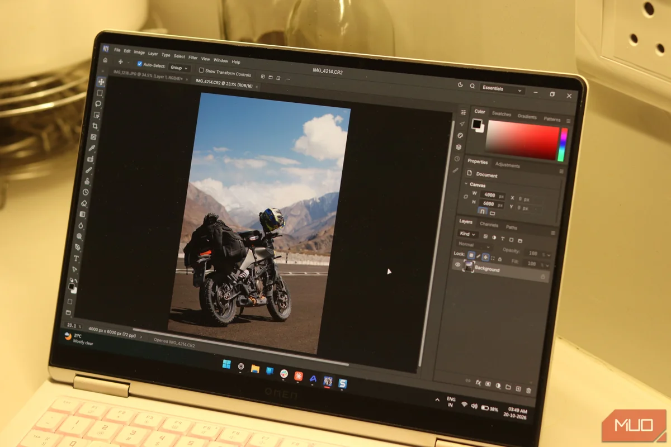This screenshot has height=447, width=671.
Task: Toggle lock all padlock button
Action: point(499,259)
